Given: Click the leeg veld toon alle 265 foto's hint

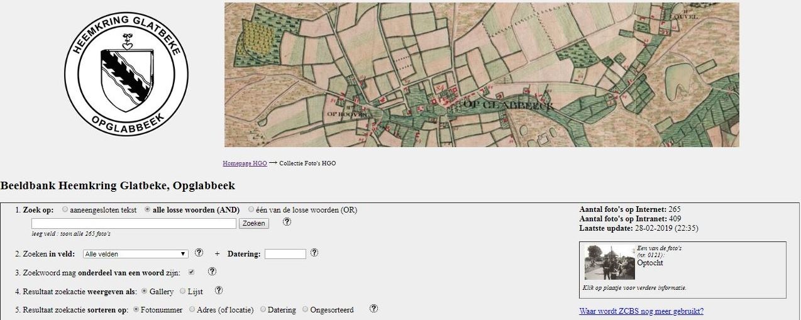Looking at the screenshot, I should 71,234.
